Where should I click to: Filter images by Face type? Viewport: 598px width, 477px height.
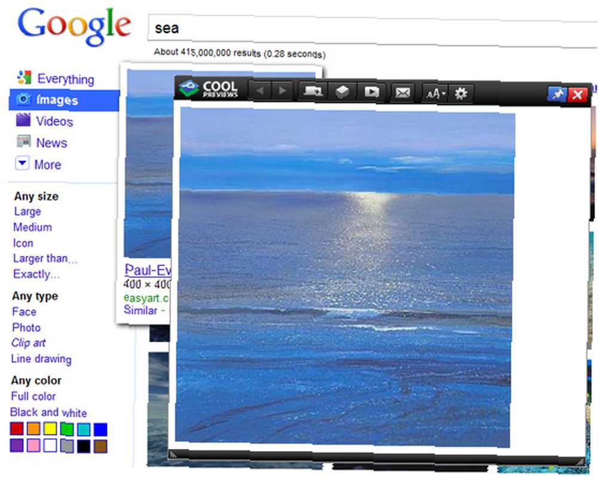(x=24, y=312)
